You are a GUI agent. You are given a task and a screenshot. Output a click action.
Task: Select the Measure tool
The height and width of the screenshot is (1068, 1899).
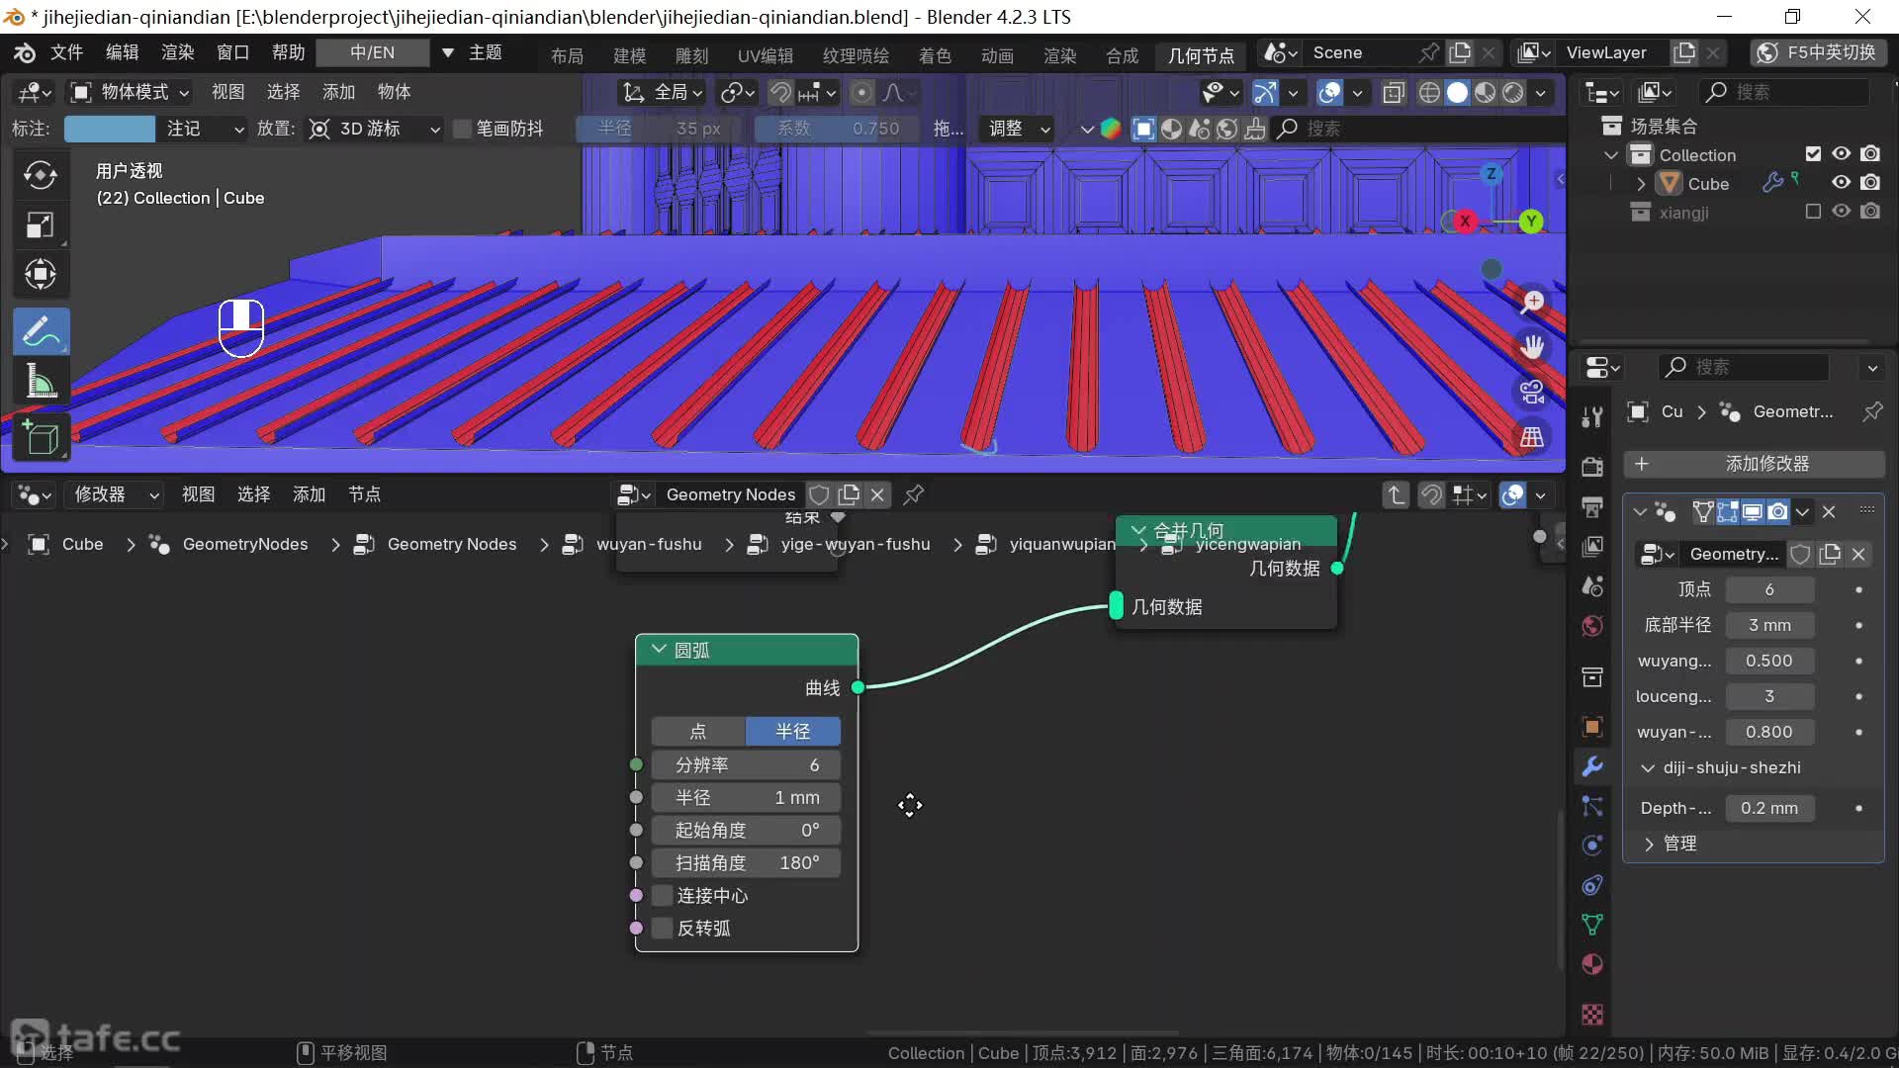[x=41, y=382]
